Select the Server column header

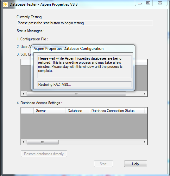tap(49, 111)
